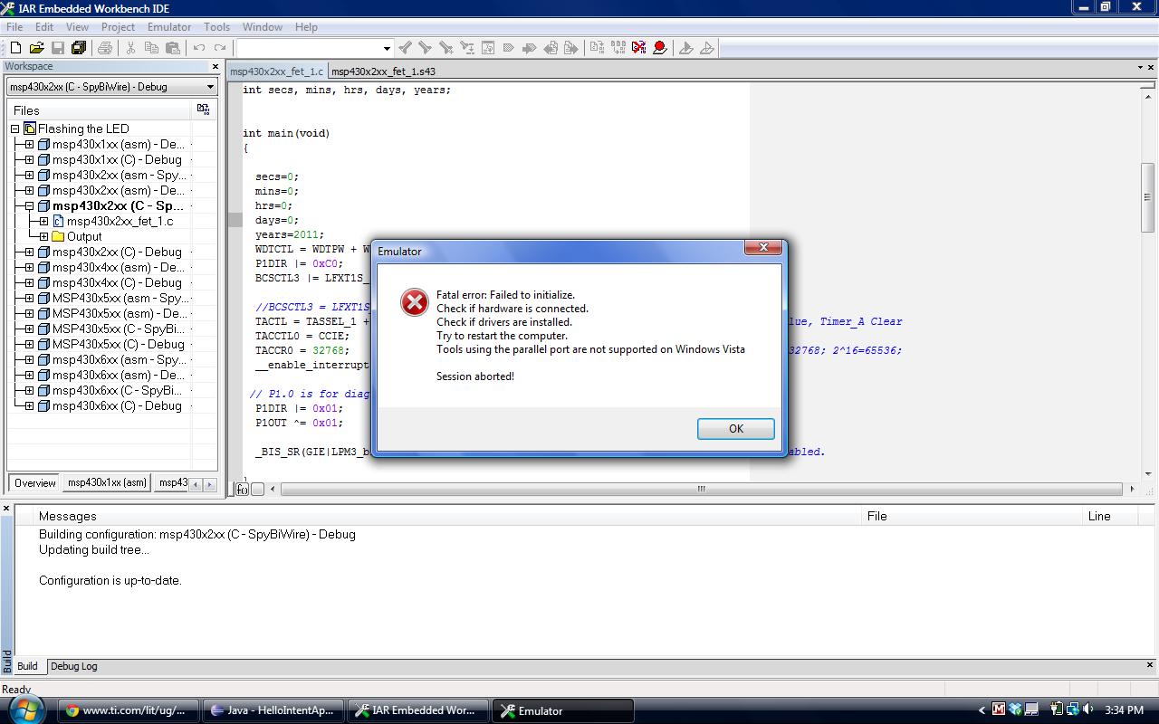This screenshot has height=724, width=1159.
Task: Click OK in the Emulator error dialog
Action: click(x=735, y=429)
